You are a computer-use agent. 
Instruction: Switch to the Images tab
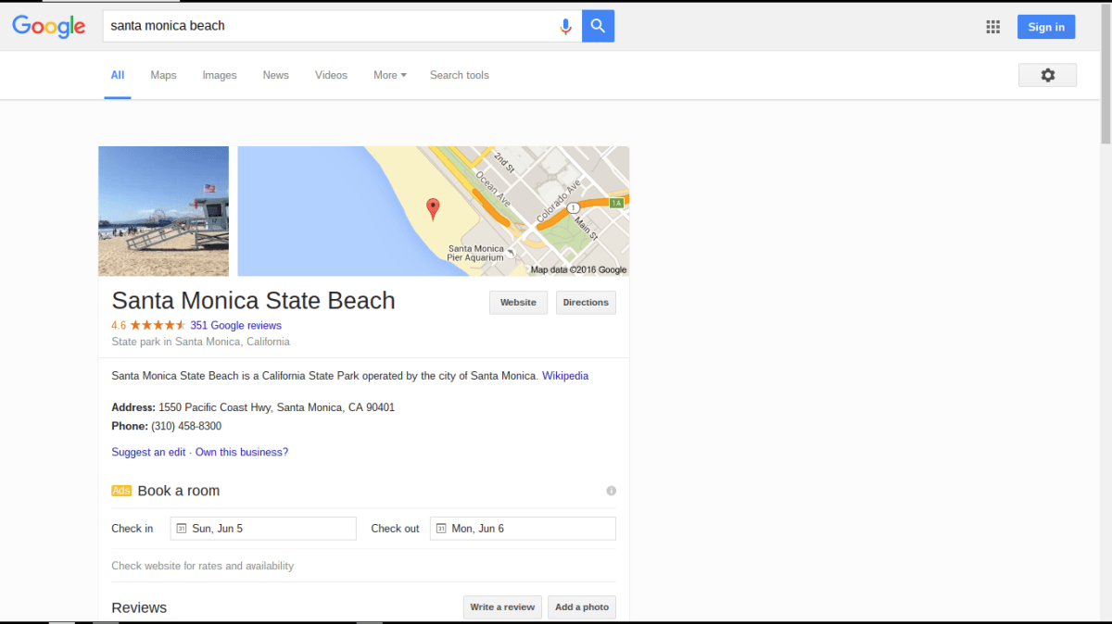click(x=220, y=75)
